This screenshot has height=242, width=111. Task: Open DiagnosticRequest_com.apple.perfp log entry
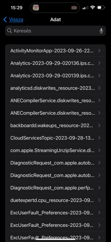pos(55,188)
